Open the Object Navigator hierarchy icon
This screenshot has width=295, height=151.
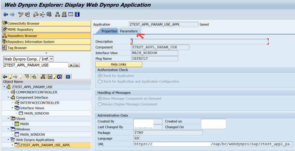[58, 14]
